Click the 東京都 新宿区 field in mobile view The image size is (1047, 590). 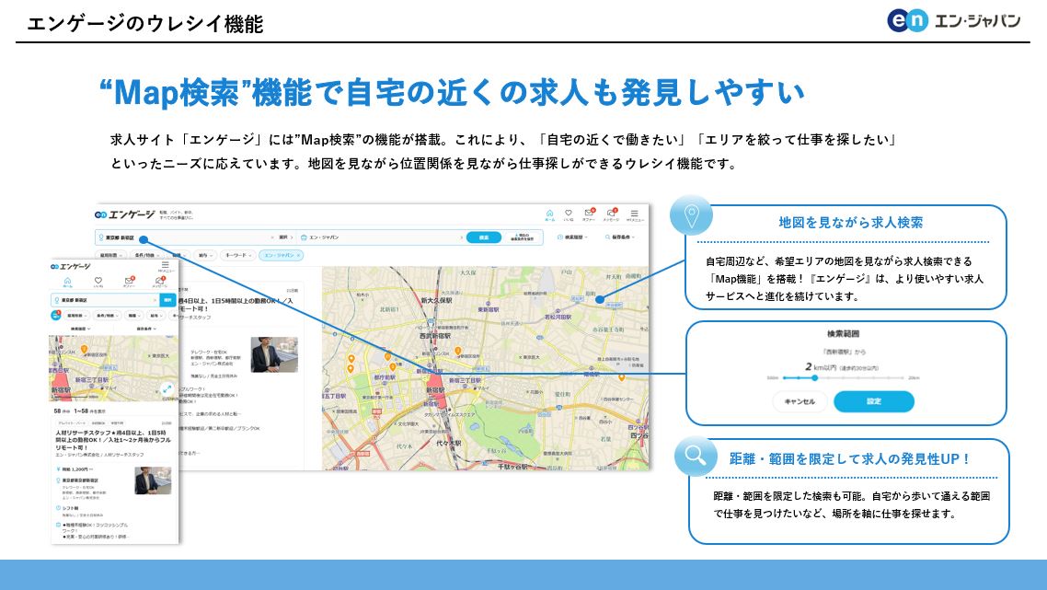(105, 300)
